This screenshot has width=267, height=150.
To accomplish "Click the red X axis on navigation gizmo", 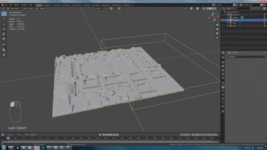I will tap(218, 17).
